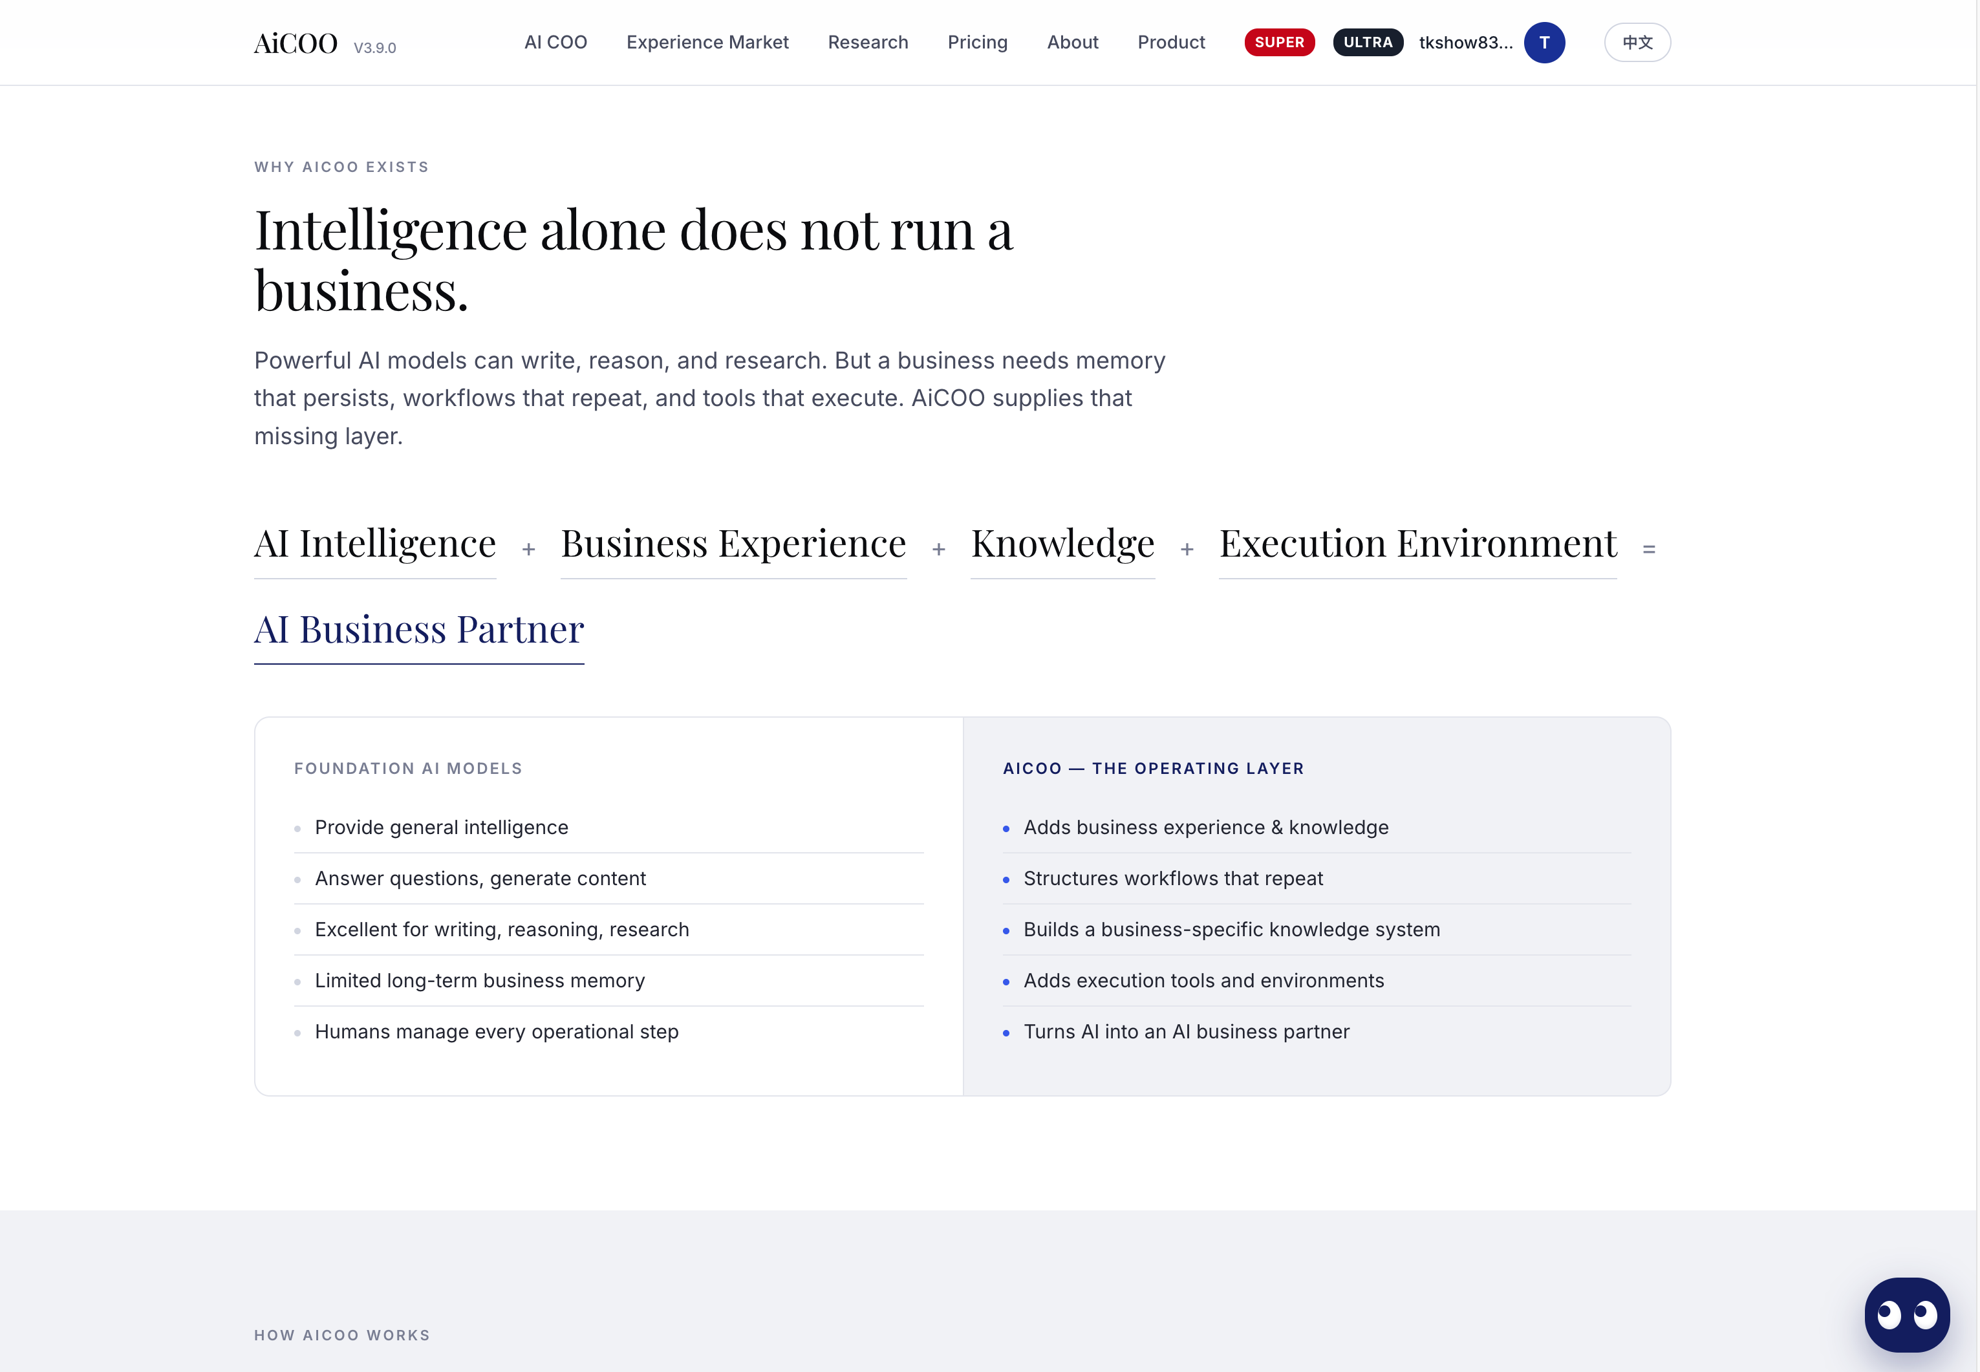
Task: Go to Experience Market page
Action: point(707,42)
